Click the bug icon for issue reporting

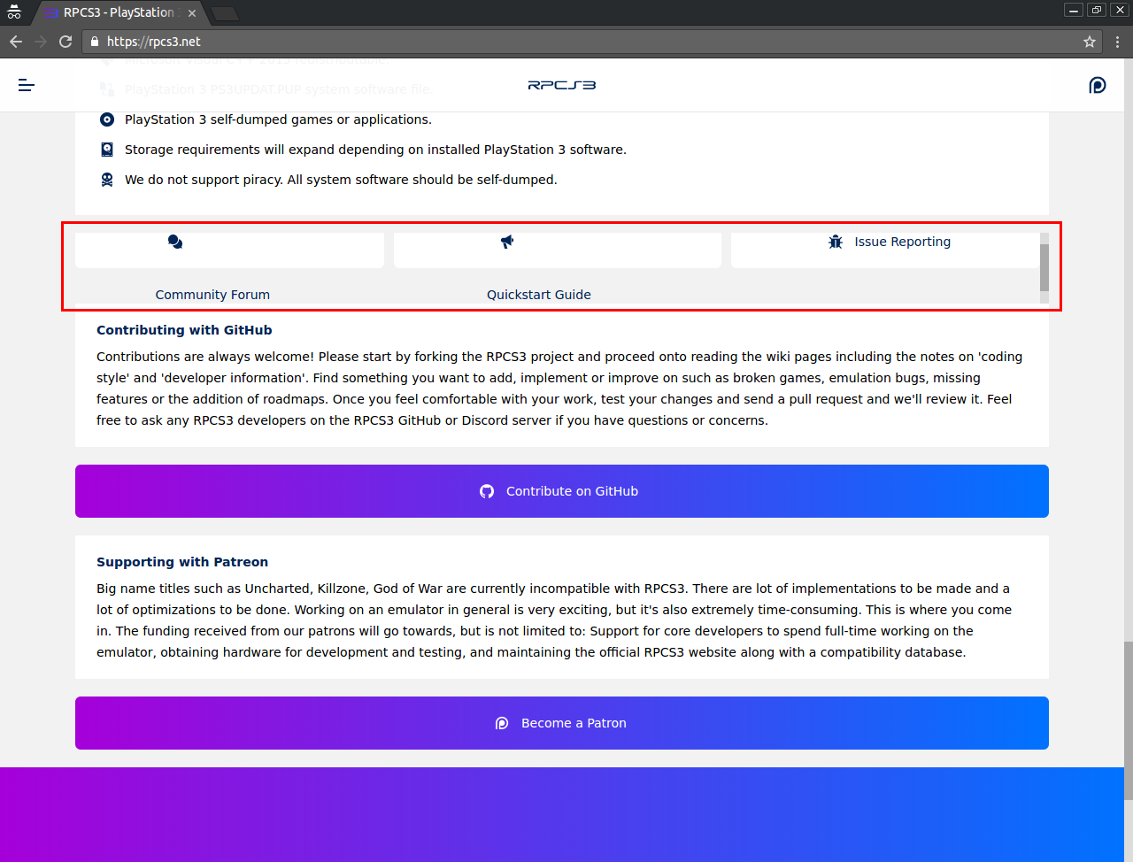pos(836,242)
